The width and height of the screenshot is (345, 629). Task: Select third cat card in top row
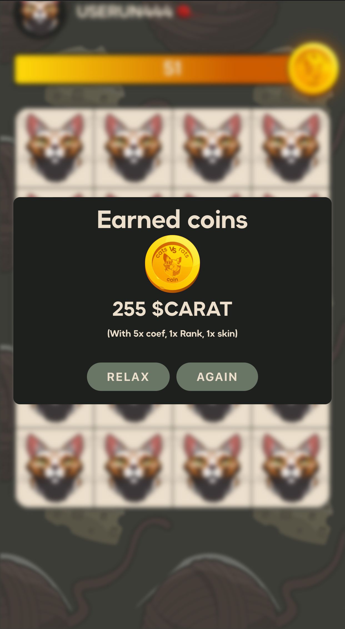[212, 148]
